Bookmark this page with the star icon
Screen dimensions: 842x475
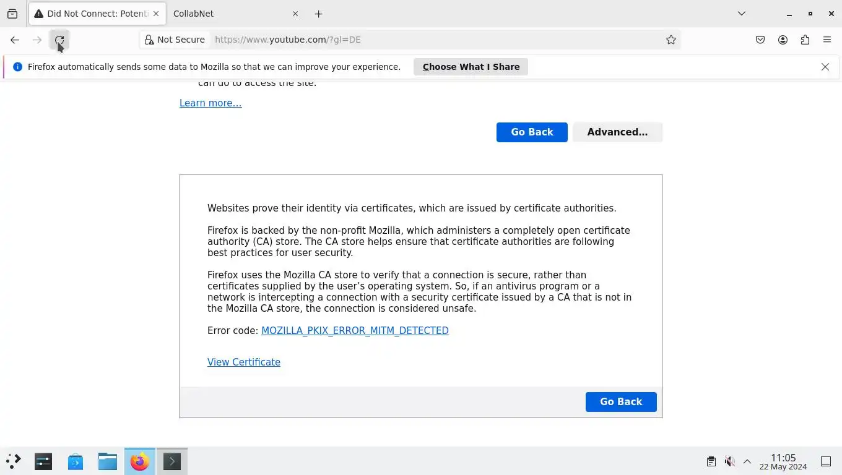tap(671, 40)
